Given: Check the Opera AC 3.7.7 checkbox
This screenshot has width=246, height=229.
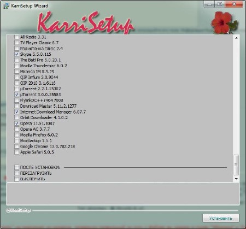Looking at the screenshot, I should (16, 129).
